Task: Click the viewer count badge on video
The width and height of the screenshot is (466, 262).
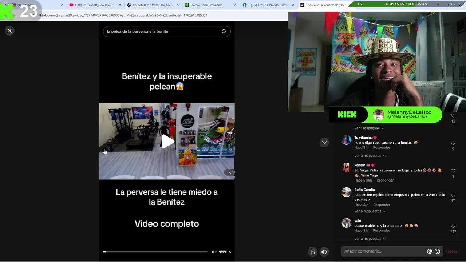Action: [230, 172]
